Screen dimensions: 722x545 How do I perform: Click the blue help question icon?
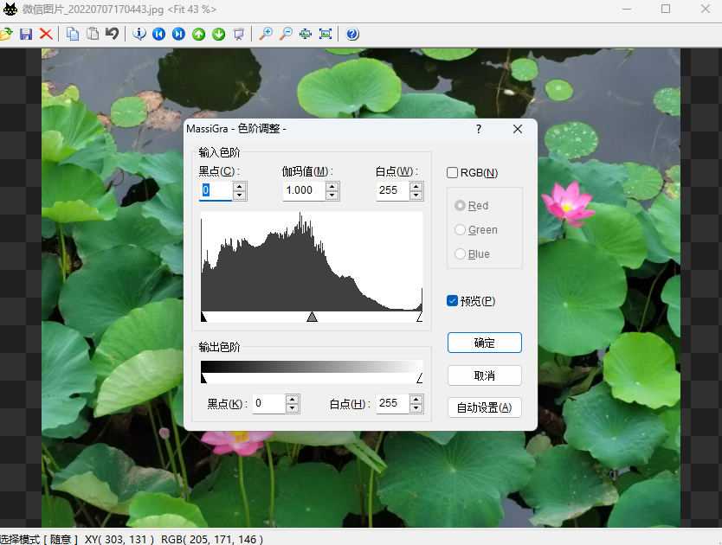[352, 34]
